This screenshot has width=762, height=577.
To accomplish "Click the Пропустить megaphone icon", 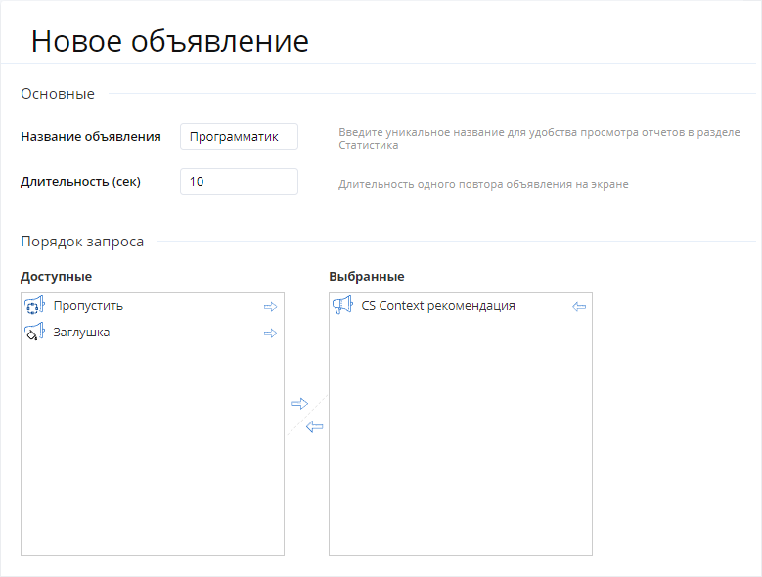I will (34, 306).
